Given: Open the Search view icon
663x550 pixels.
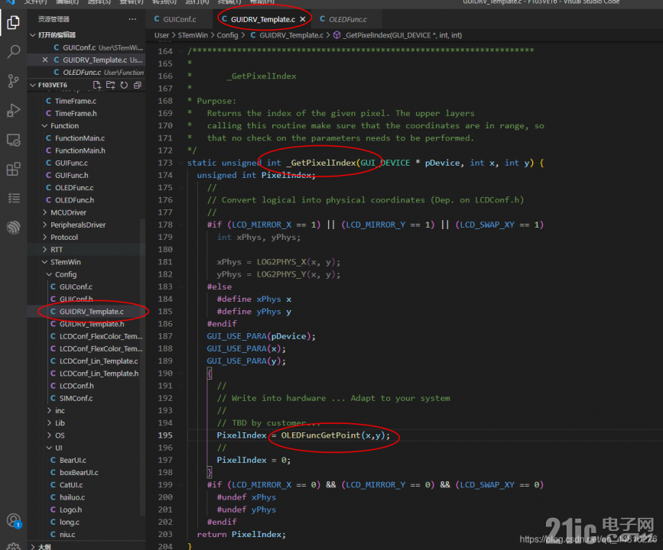Looking at the screenshot, I should click(x=13, y=51).
